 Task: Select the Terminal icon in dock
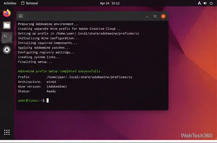click(x=7, y=37)
